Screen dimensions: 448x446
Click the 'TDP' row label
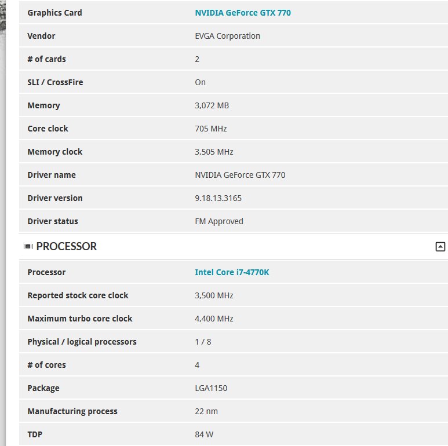point(35,434)
